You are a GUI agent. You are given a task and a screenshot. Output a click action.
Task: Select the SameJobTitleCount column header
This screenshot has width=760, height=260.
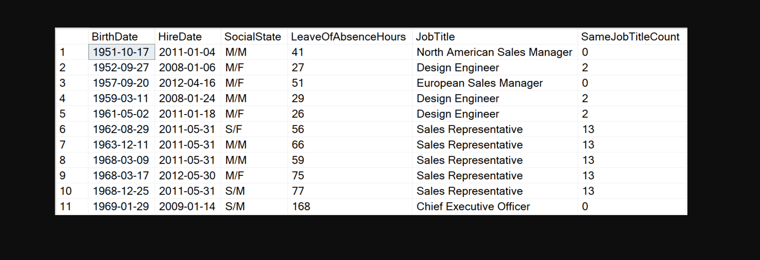632,36
